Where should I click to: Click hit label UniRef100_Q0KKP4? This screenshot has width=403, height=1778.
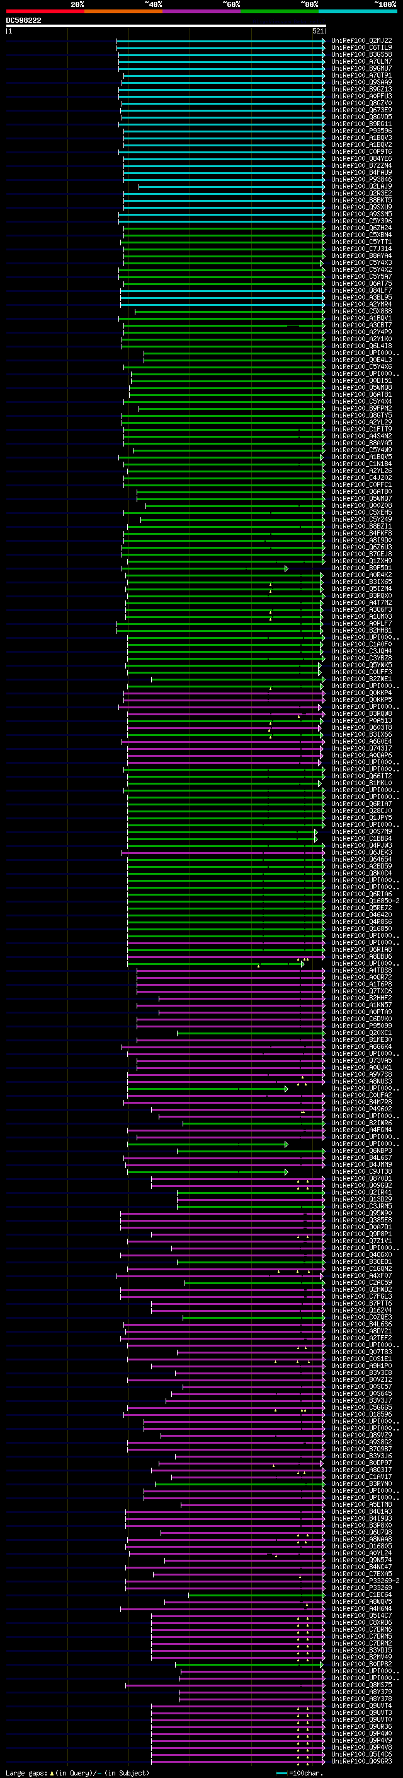[361, 693]
